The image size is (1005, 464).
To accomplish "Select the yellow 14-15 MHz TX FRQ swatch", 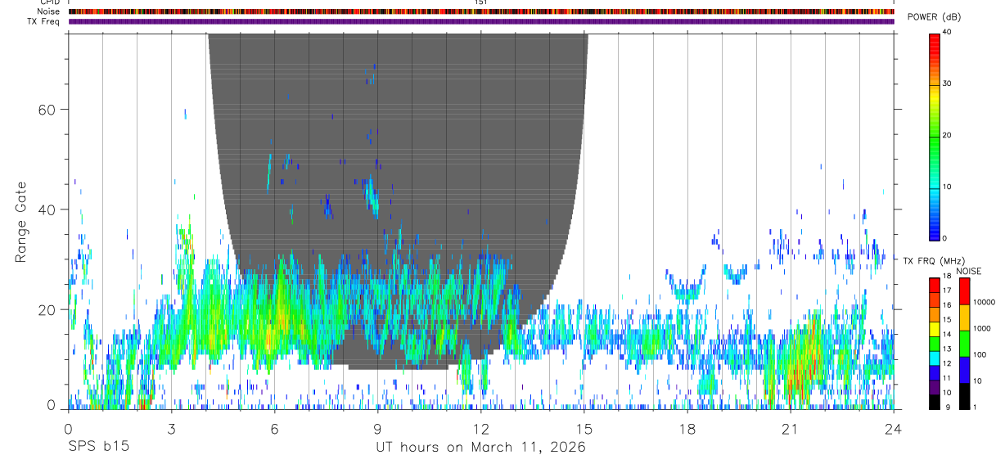I will [934, 329].
